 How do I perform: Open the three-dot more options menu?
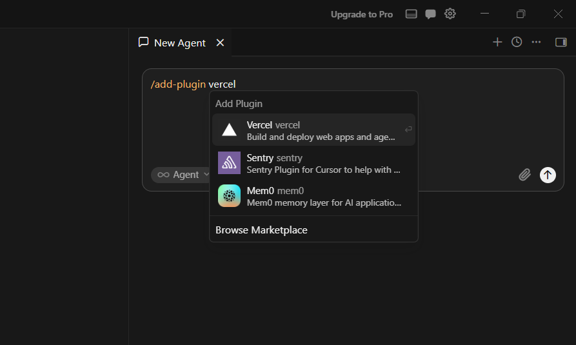[536, 43]
